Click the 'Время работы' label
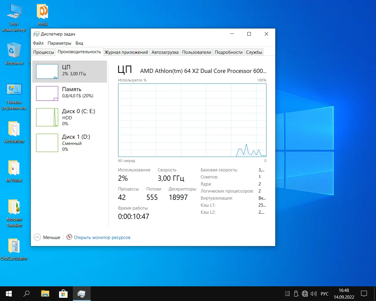This screenshot has width=376, height=301. 133,208
